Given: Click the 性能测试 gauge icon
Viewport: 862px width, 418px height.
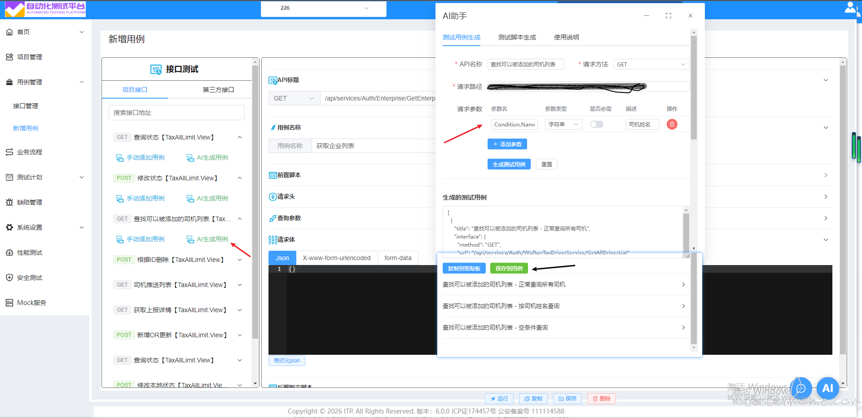Looking at the screenshot, I should 9,253.
